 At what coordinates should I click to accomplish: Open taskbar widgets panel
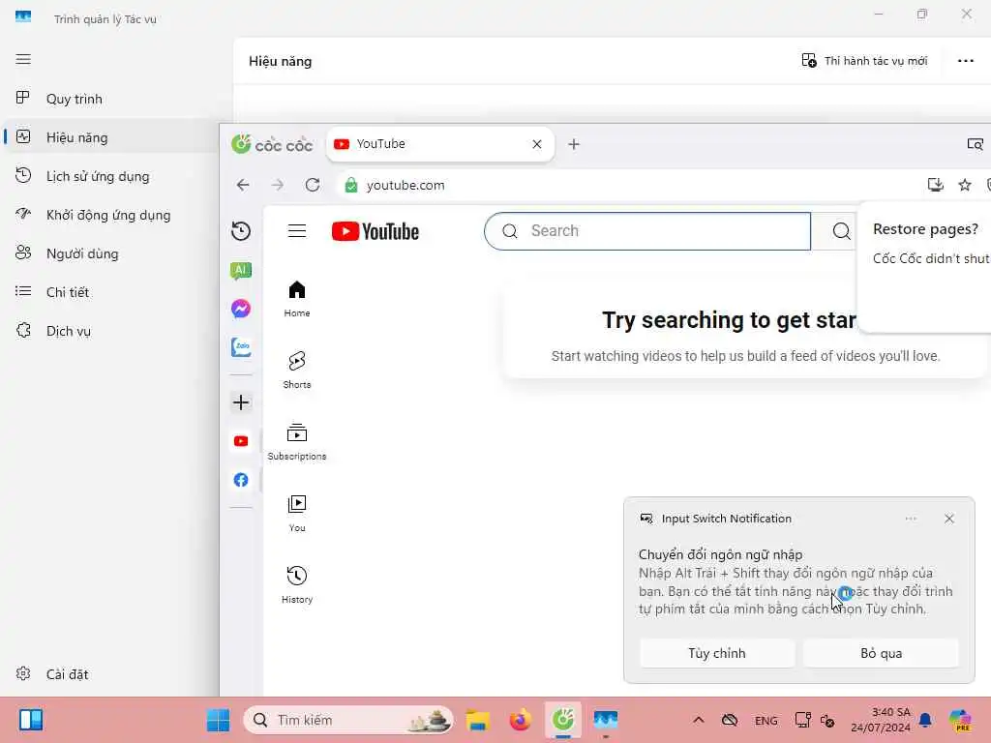30,720
